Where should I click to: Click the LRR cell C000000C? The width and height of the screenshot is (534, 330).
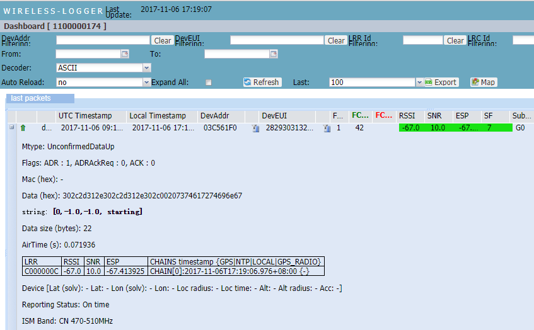(42, 271)
